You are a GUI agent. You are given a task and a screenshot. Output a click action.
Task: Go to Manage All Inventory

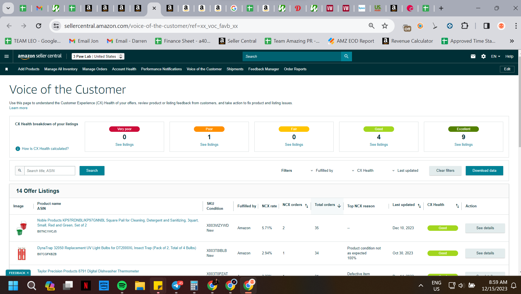click(x=61, y=69)
